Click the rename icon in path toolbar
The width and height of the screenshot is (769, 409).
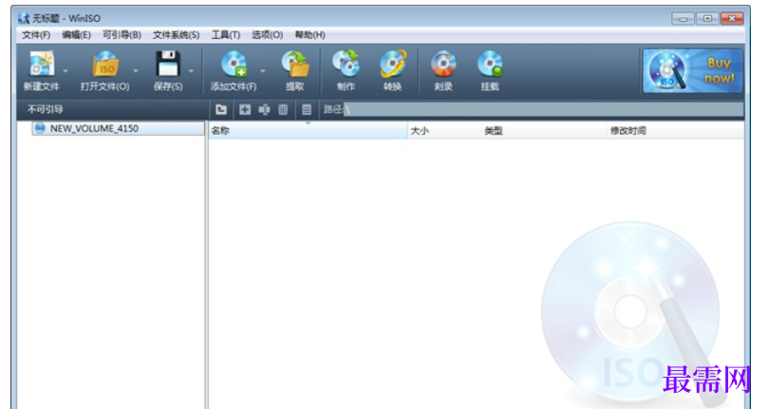[x=264, y=109]
